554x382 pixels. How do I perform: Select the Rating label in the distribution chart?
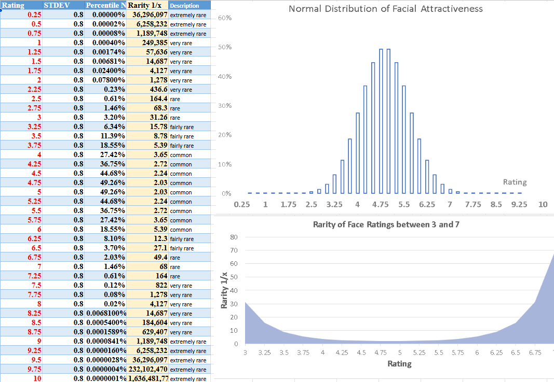[x=515, y=182]
